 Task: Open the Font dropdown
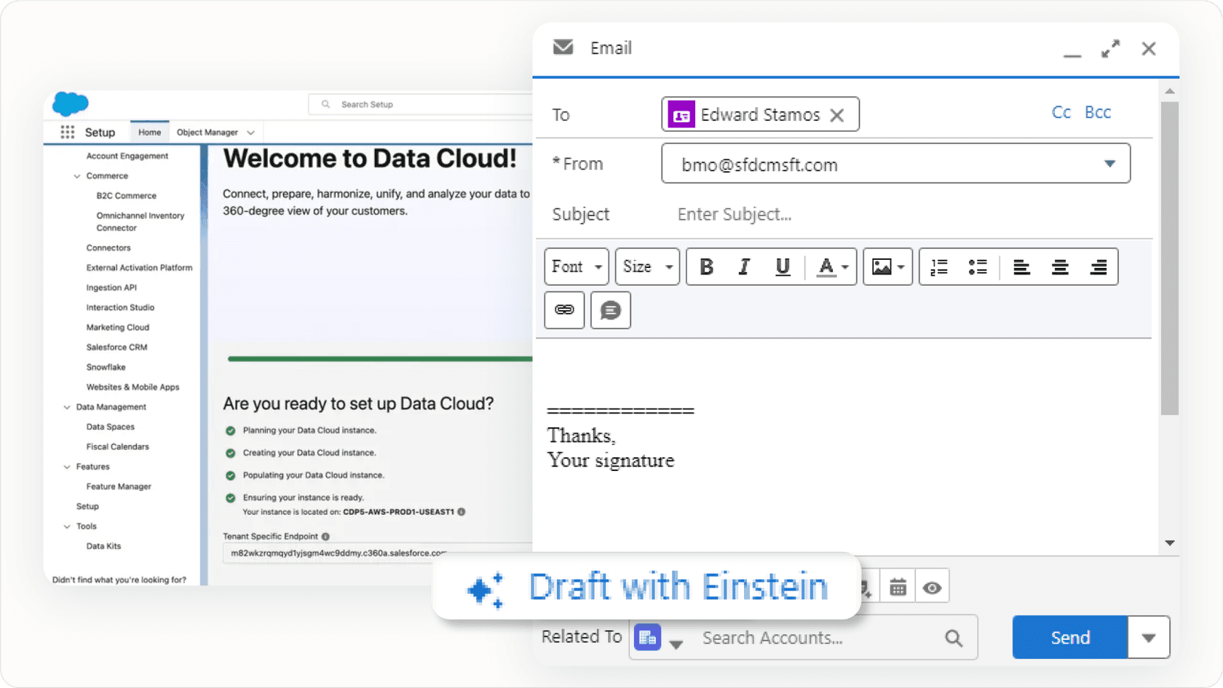pos(576,266)
